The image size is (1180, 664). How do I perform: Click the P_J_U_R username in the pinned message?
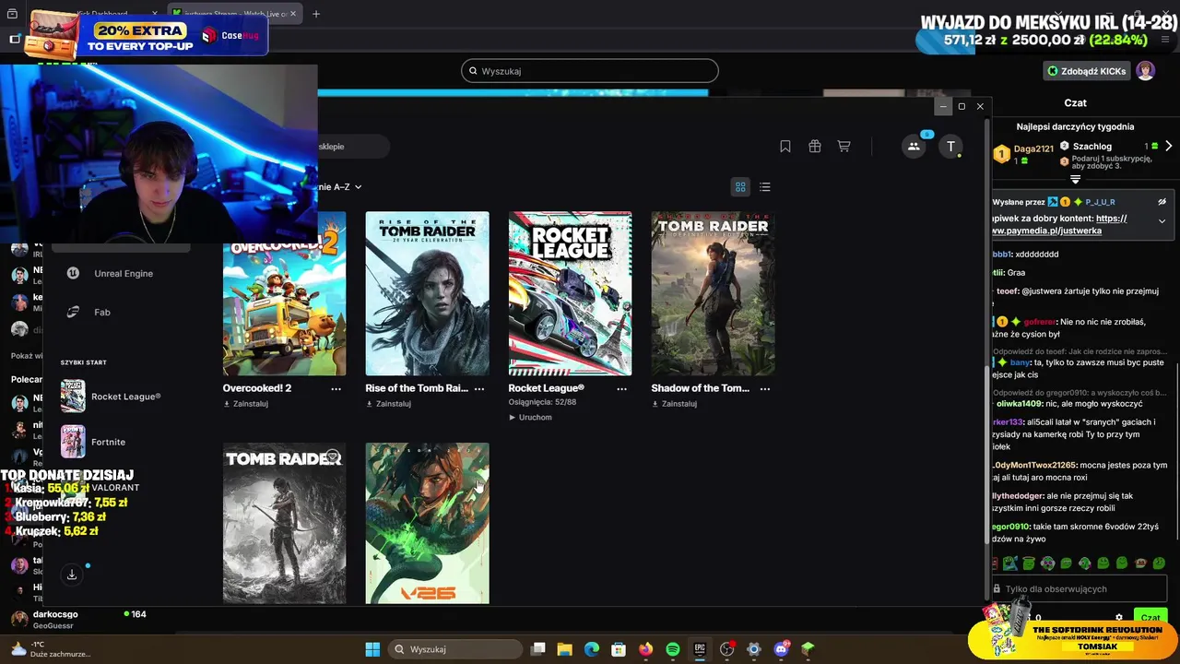1100,202
